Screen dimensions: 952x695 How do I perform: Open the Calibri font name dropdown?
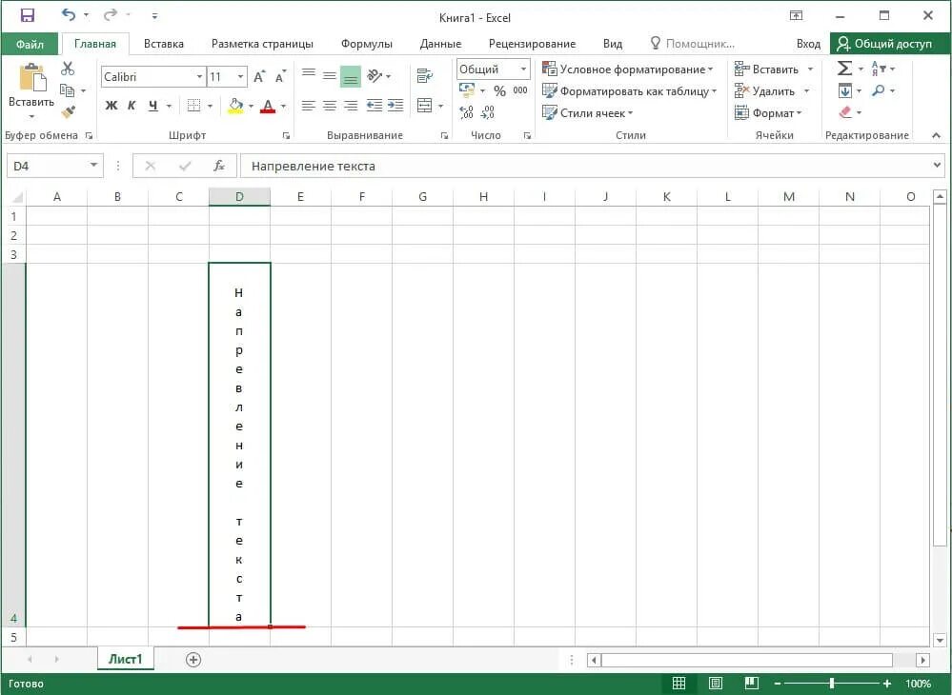click(x=199, y=77)
